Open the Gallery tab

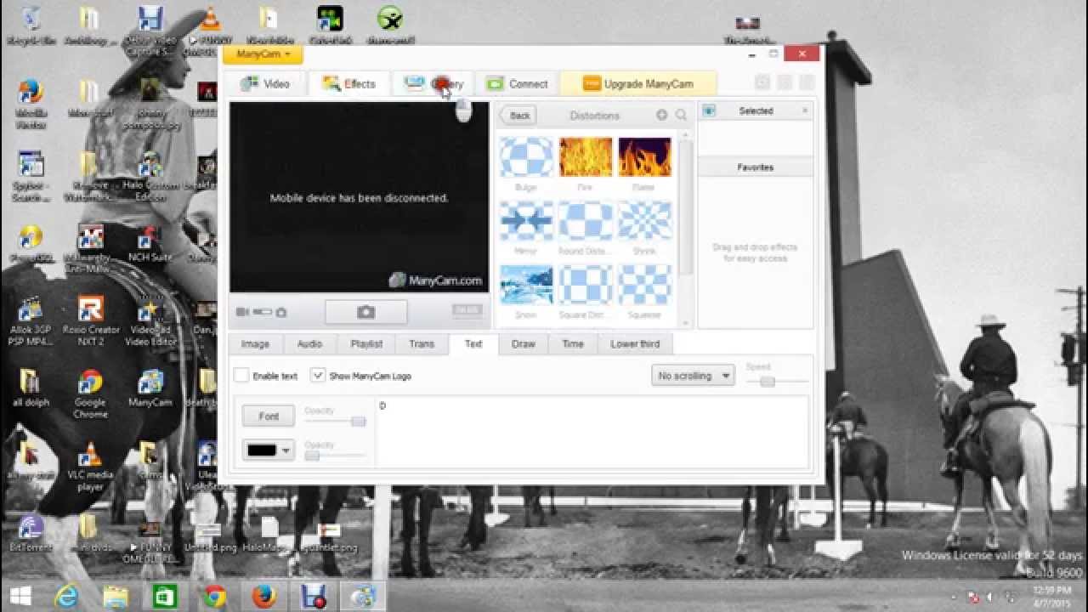(x=433, y=83)
